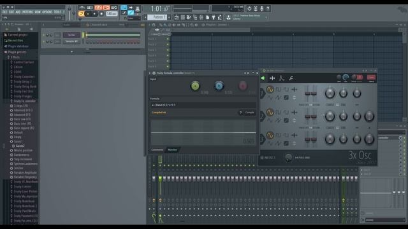This screenshot has height=229, width=408.
Task: Open the playlist view toolbar icon
Action: click(177, 17)
